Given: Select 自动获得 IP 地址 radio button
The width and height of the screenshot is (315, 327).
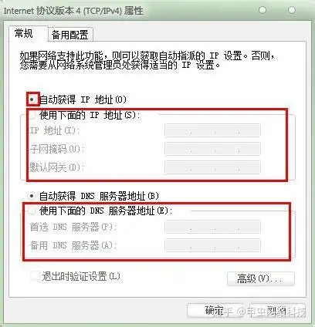Looking at the screenshot, I should click(32, 99).
